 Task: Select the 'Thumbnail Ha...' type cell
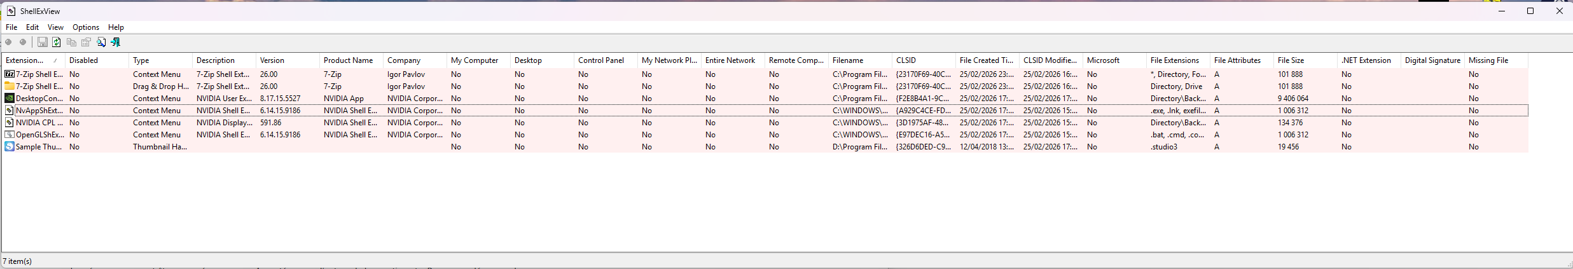(161, 146)
